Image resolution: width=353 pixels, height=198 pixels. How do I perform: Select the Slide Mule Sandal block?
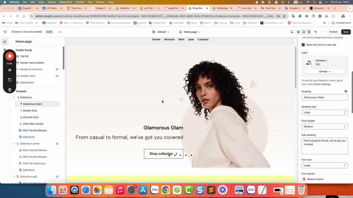pos(33,124)
